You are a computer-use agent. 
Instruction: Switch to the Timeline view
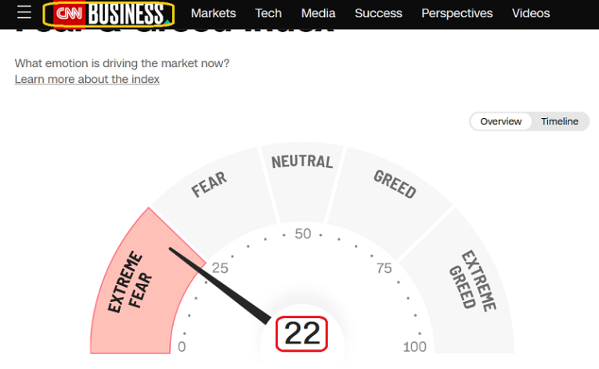pyautogui.click(x=560, y=121)
